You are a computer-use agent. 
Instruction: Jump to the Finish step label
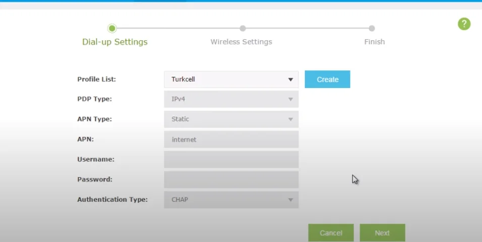tap(374, 42)
